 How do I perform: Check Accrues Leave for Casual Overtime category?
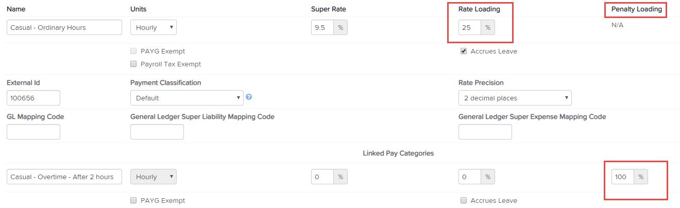click(x=464, y=200)
